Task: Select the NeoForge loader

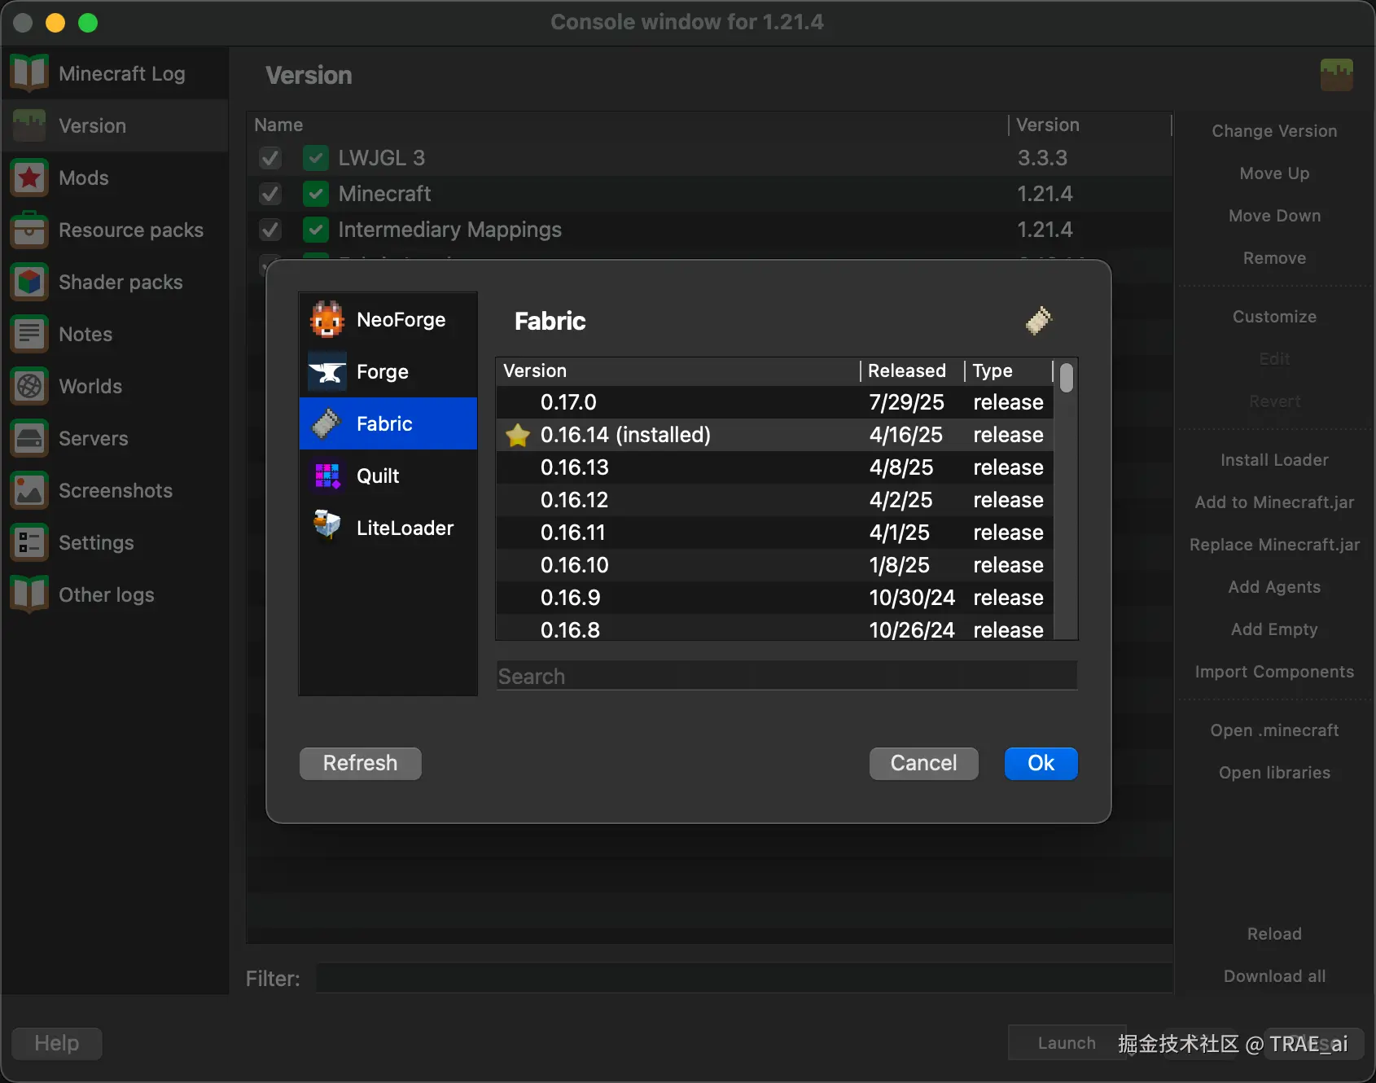Action: (x=388, y=319)
